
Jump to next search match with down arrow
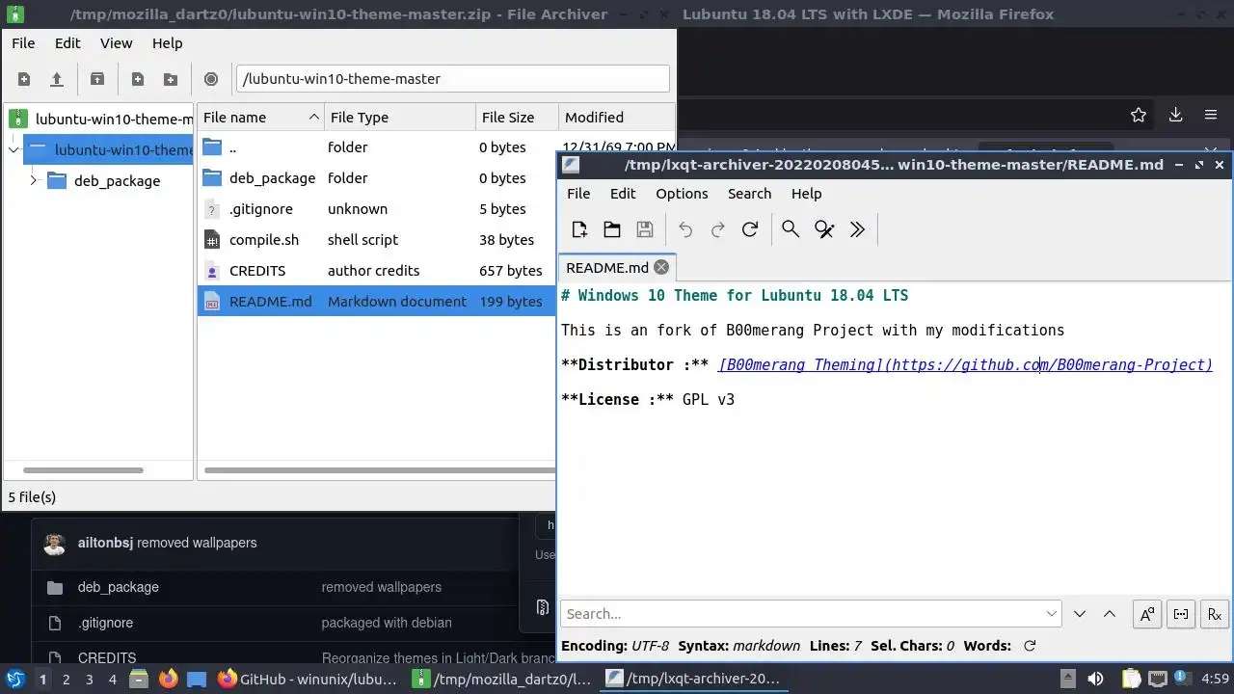(x=1080, y=614)
